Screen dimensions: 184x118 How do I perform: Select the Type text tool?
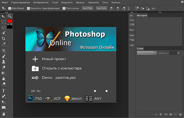(3, 91)
